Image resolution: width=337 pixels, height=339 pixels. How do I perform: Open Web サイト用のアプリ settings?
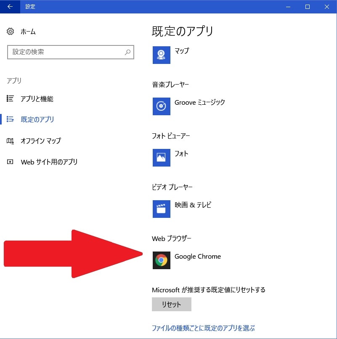click(x=49, y=162)
